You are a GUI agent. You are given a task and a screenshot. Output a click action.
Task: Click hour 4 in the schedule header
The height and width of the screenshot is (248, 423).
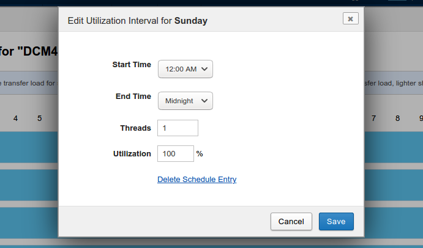tap(15, 118)
